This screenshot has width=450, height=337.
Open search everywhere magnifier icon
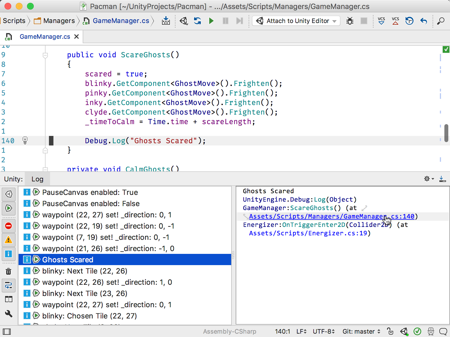[441, 21]
